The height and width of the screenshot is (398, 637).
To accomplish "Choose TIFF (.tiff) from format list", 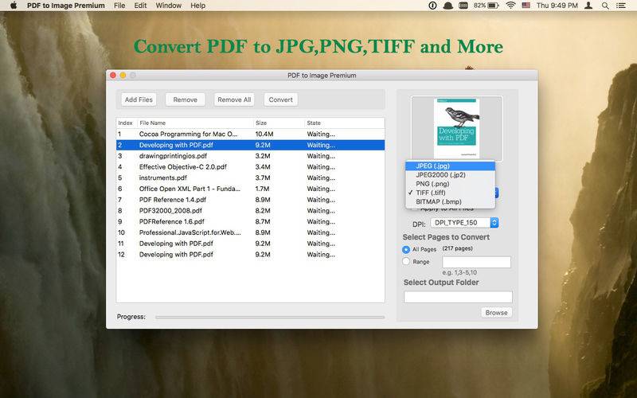I will coord(450,193).
